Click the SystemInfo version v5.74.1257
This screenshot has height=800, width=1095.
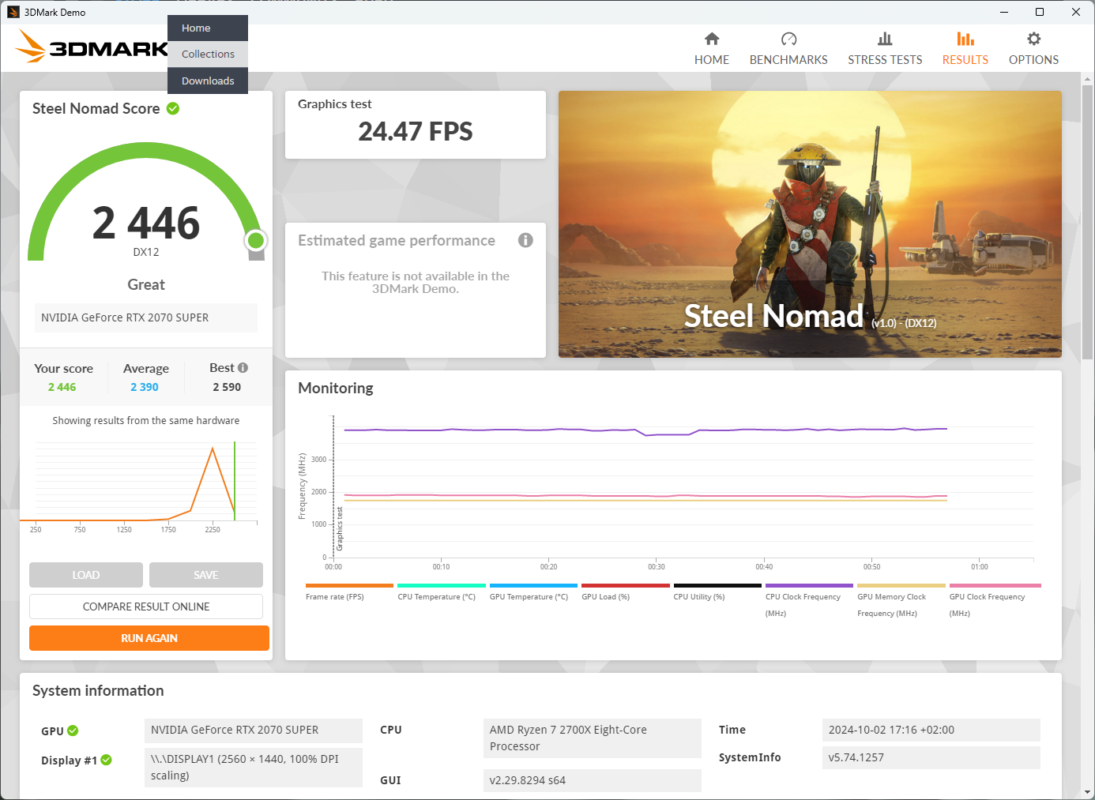pyautogui.click(x=931, y=757)
